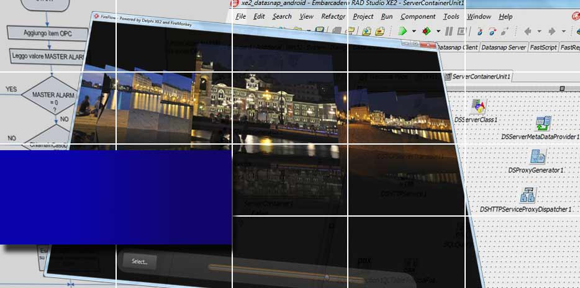Screen dimensions: 580x288
Task: Click the Pause toolbar icon
Action: pos(449,30)
